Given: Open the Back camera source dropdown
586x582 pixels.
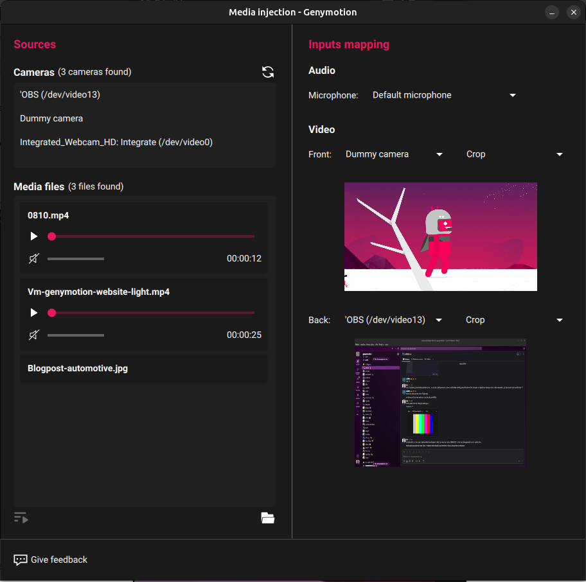Looking at the screenshot, I should 394,320.
